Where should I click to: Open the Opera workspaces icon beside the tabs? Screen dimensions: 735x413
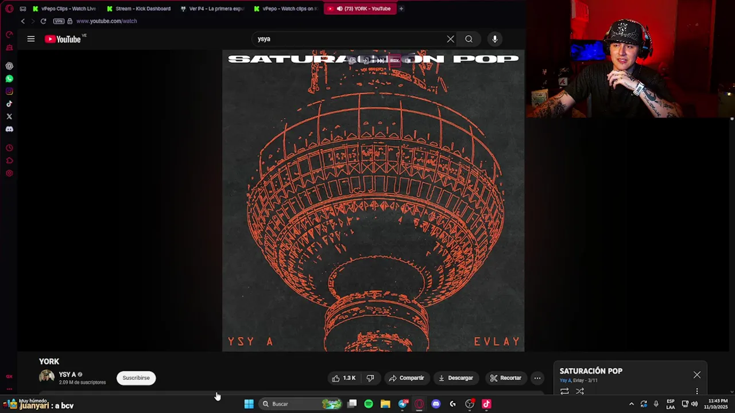click(x=23, y=9)
